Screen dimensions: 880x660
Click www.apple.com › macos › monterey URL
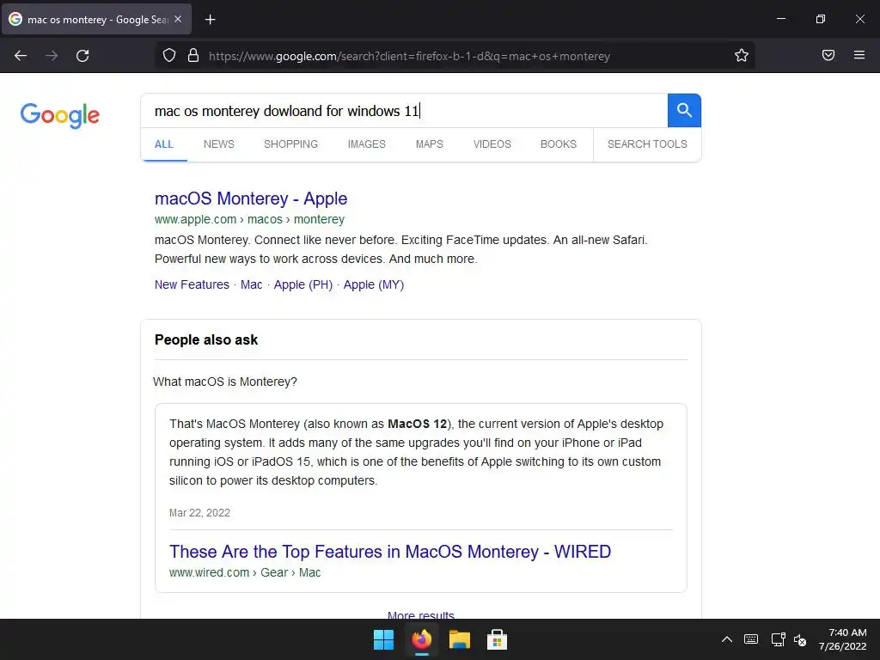249,219
